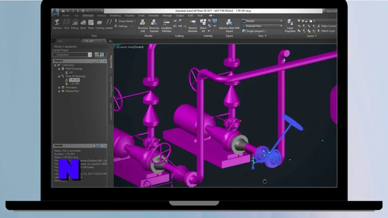Open the Unsaved View dropdown
This screenshot has height=218, width=388.
(262, 26)
